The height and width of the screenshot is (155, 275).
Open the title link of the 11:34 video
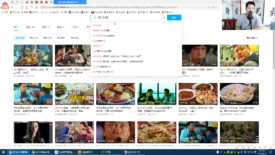31,71
